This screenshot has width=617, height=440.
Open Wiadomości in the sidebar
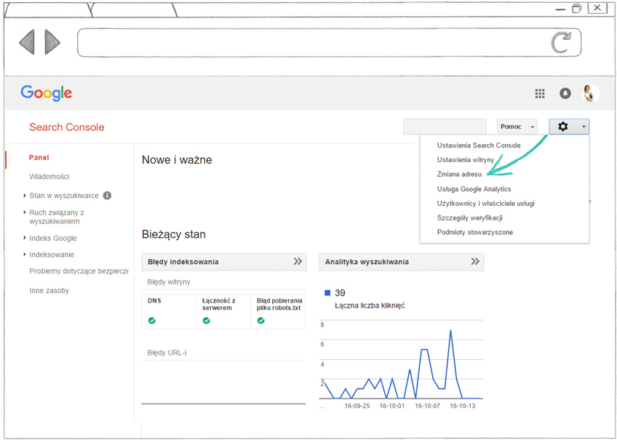click(49, 177)
